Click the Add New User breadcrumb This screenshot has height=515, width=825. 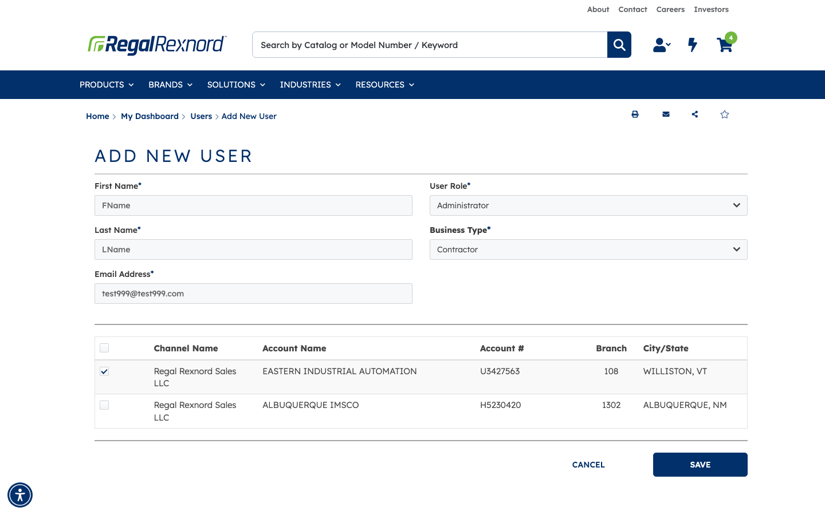point(249,116)
